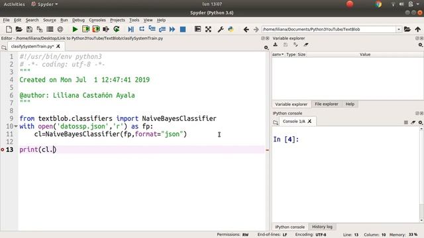Image resolution: width=424 pixels, height=238 pixels.
Task: Select the clasifySystemTrain.py editor tab
Action: 32,46
